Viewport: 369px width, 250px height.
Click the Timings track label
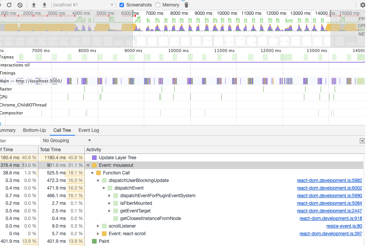(x=8, y=73)
